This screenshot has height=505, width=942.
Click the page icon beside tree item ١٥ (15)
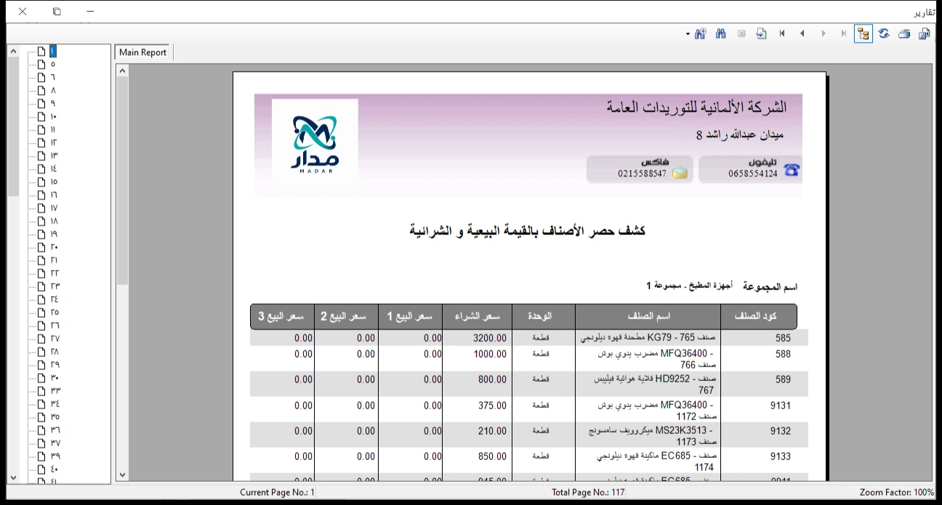pyautogui.click(x=41, y=182)
